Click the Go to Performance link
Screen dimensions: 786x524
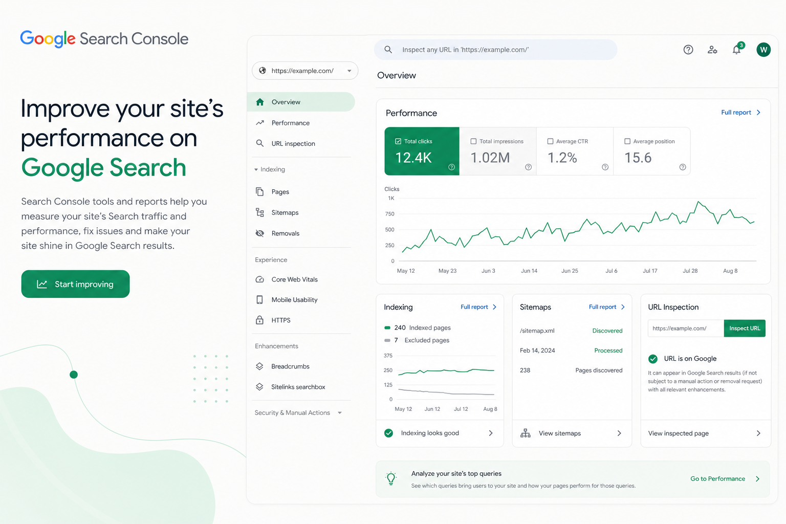[x=717, y=479]
